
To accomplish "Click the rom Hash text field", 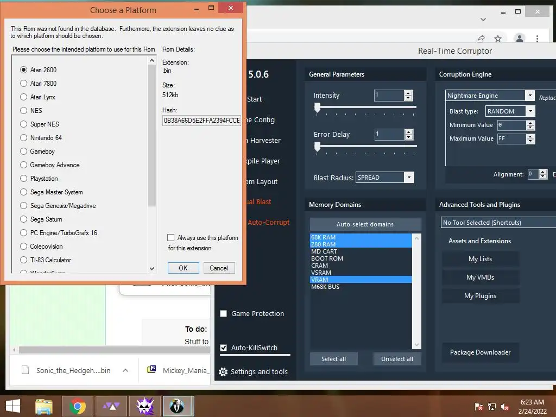I will (x=201, y=121).
